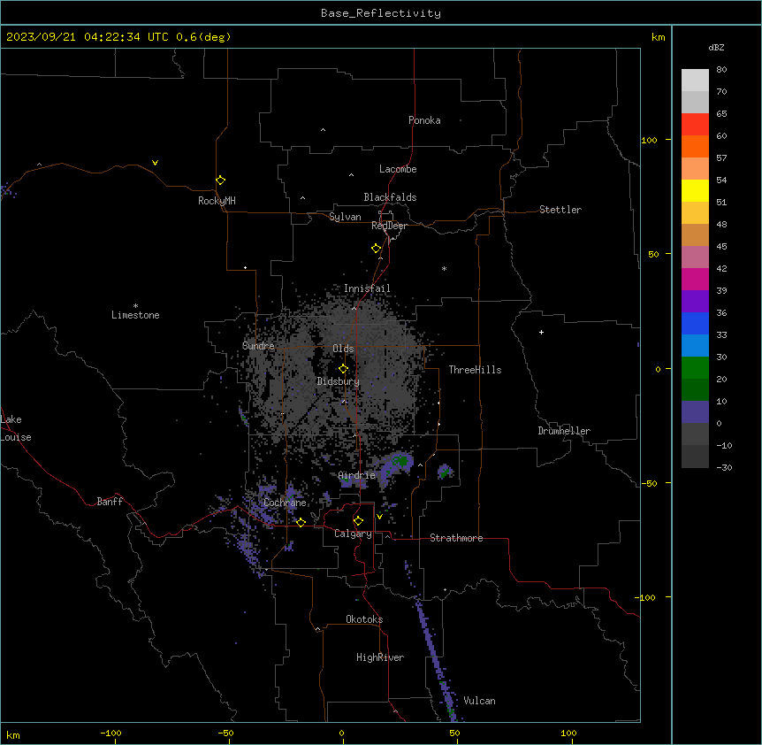Click the Base_Reflectivity title
Screen dimensions: 762x745
[381, 13]
